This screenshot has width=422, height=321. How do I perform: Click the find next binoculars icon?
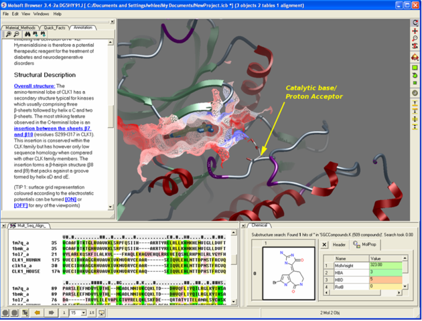(x=36, y=34)
